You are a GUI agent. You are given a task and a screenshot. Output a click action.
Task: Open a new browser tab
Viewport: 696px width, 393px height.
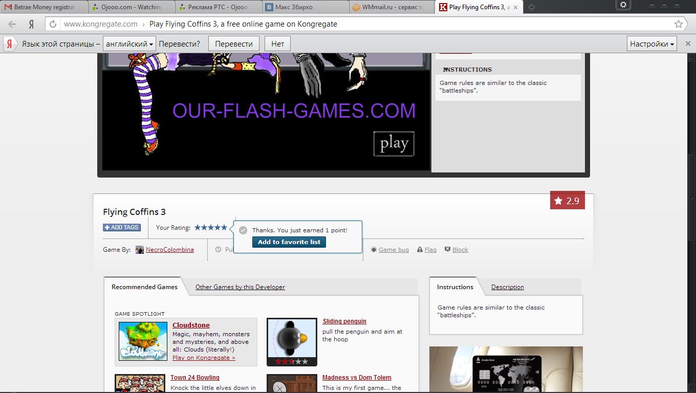click(x=532, y=7)
